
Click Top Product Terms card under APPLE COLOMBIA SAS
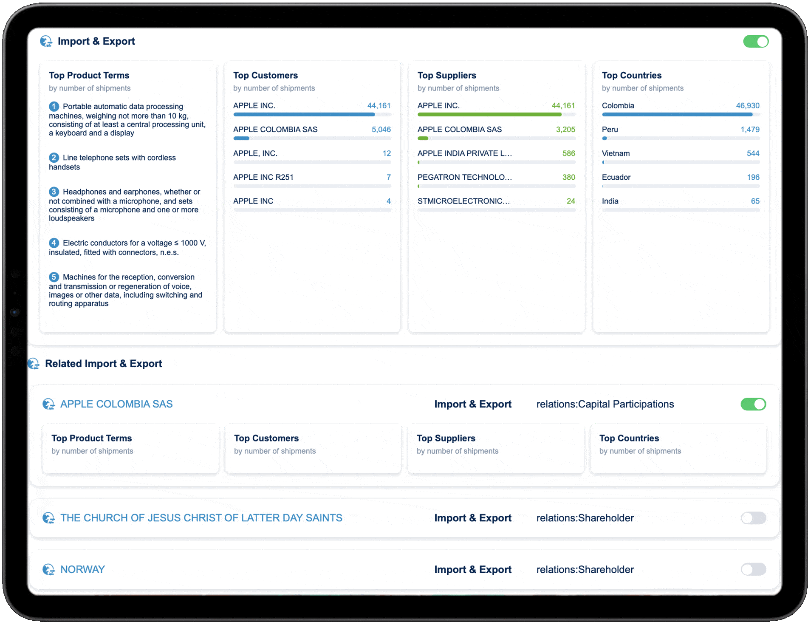coord(130,449)
